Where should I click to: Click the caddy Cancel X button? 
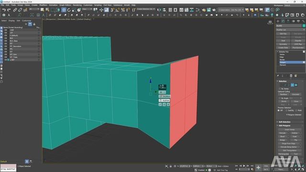[168, 105]
